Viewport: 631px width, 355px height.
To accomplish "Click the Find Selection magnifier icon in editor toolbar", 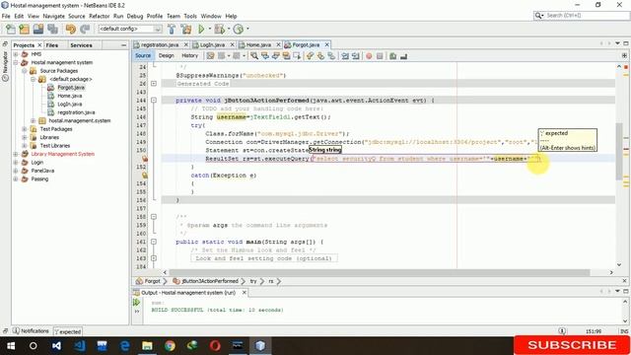I will [x=254, y=56].
